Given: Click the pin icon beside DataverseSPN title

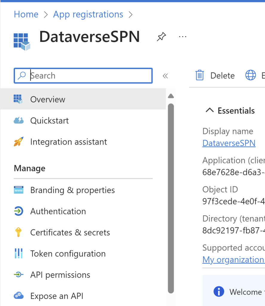Looking at the screenshot, I should click(x=161, y=37).
